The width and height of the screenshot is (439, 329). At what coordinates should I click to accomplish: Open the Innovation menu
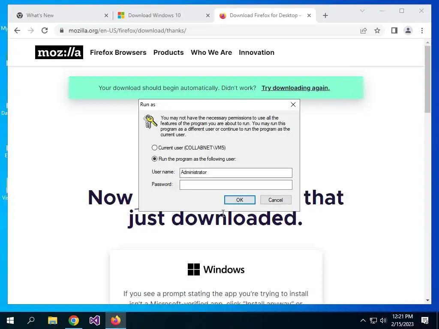click(x=256, y=52)
